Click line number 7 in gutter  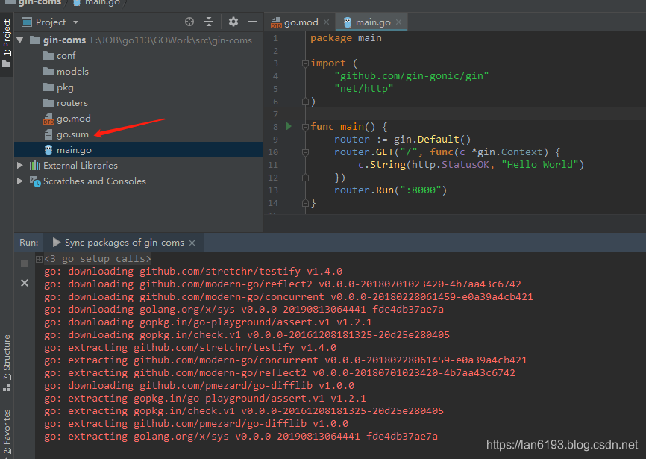pos(275,114)
